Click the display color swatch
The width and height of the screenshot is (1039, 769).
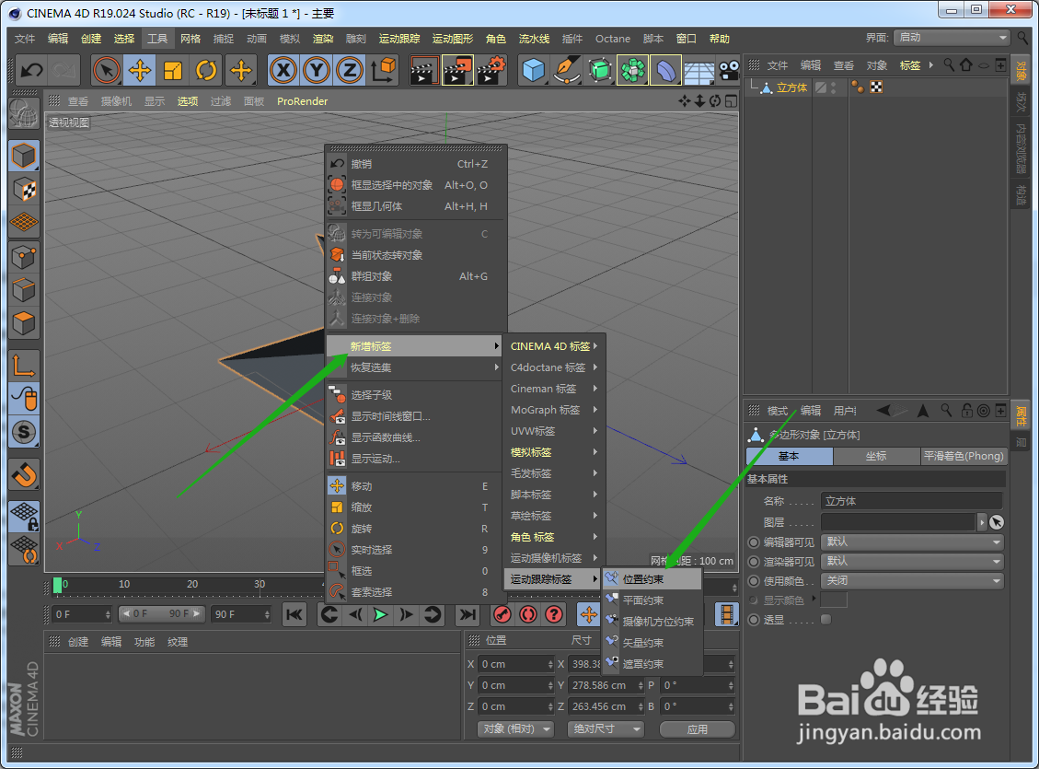(834, 600)
